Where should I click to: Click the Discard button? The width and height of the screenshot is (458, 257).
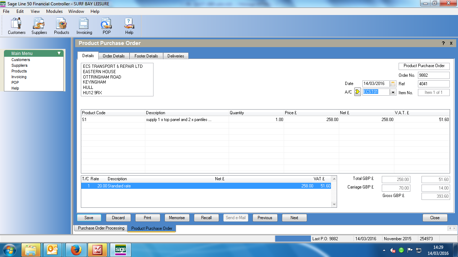[118, 218]
